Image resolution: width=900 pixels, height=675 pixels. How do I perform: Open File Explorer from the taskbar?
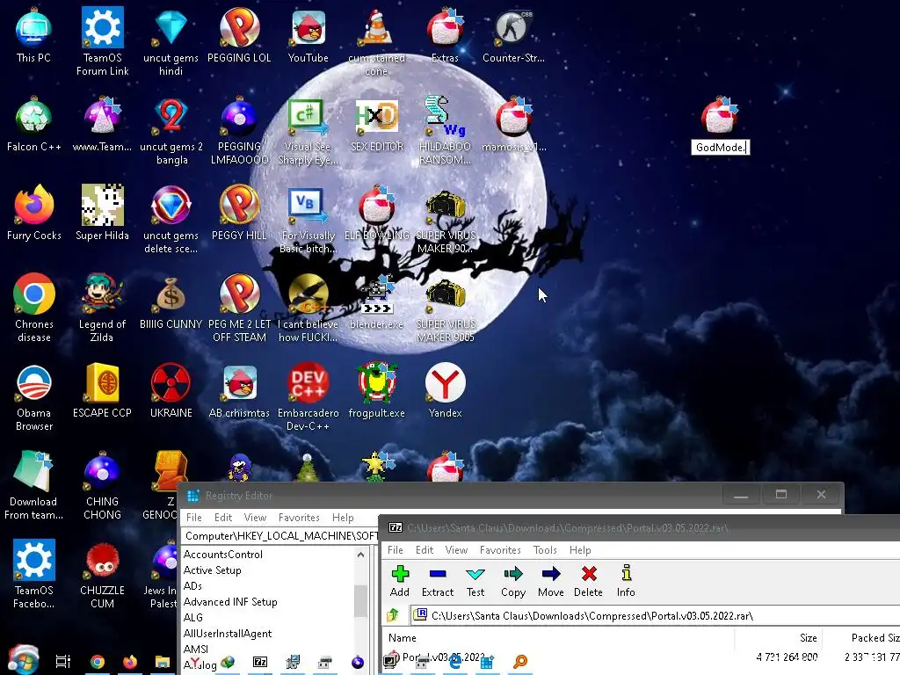point(163,662)
